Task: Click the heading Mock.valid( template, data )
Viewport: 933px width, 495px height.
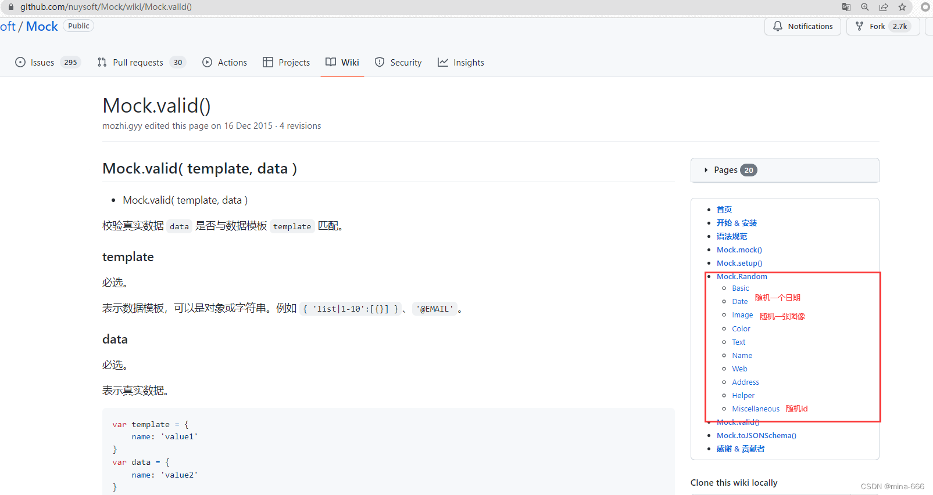Action: (x=199, y=168)
